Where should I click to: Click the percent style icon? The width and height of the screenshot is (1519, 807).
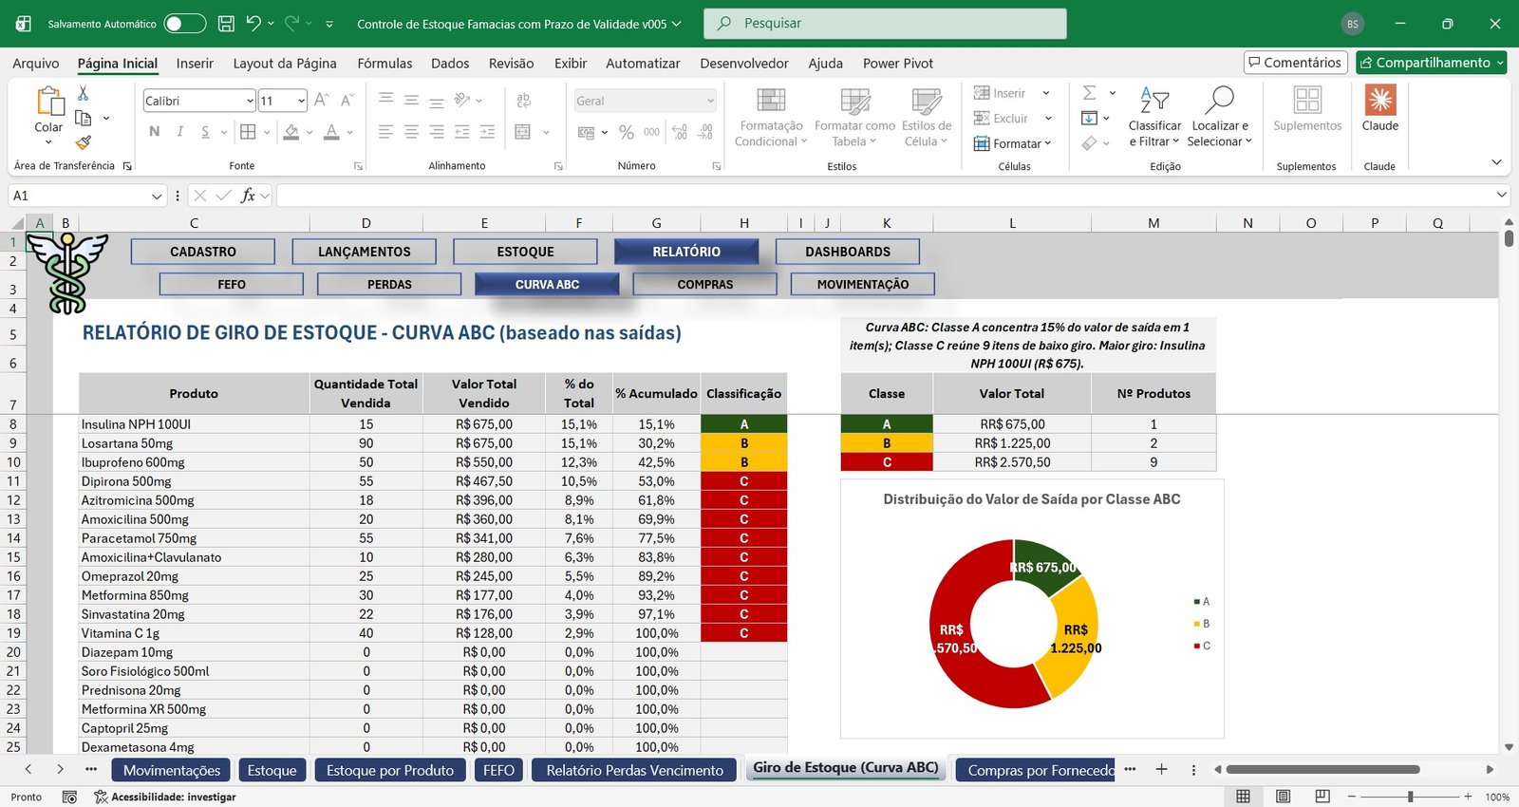[626, 132]
